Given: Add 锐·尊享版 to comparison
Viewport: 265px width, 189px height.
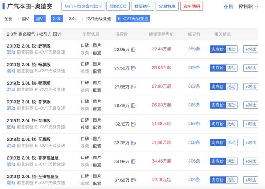Looking at the screenshot, I should point(251,105).
